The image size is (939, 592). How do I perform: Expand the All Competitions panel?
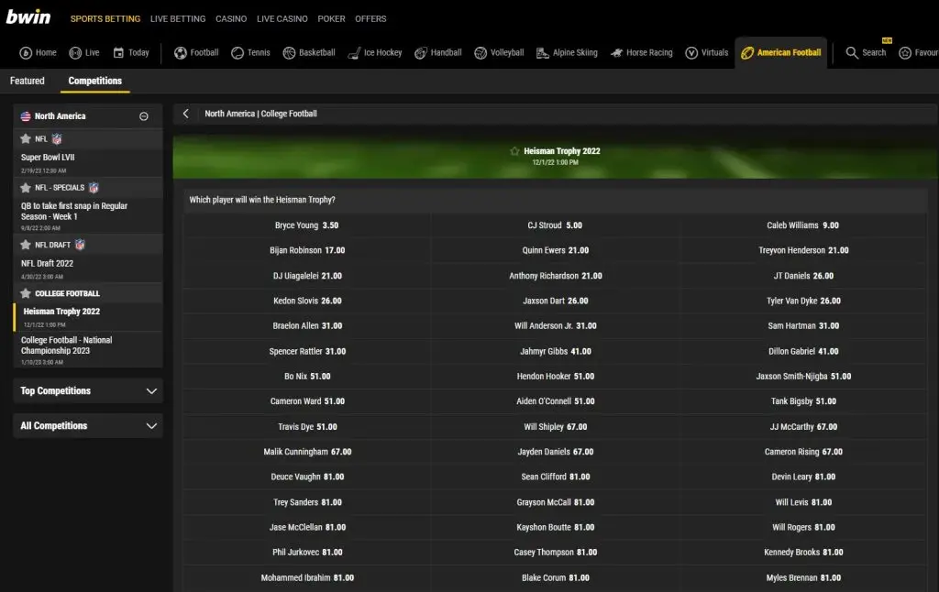click(88, 425)
